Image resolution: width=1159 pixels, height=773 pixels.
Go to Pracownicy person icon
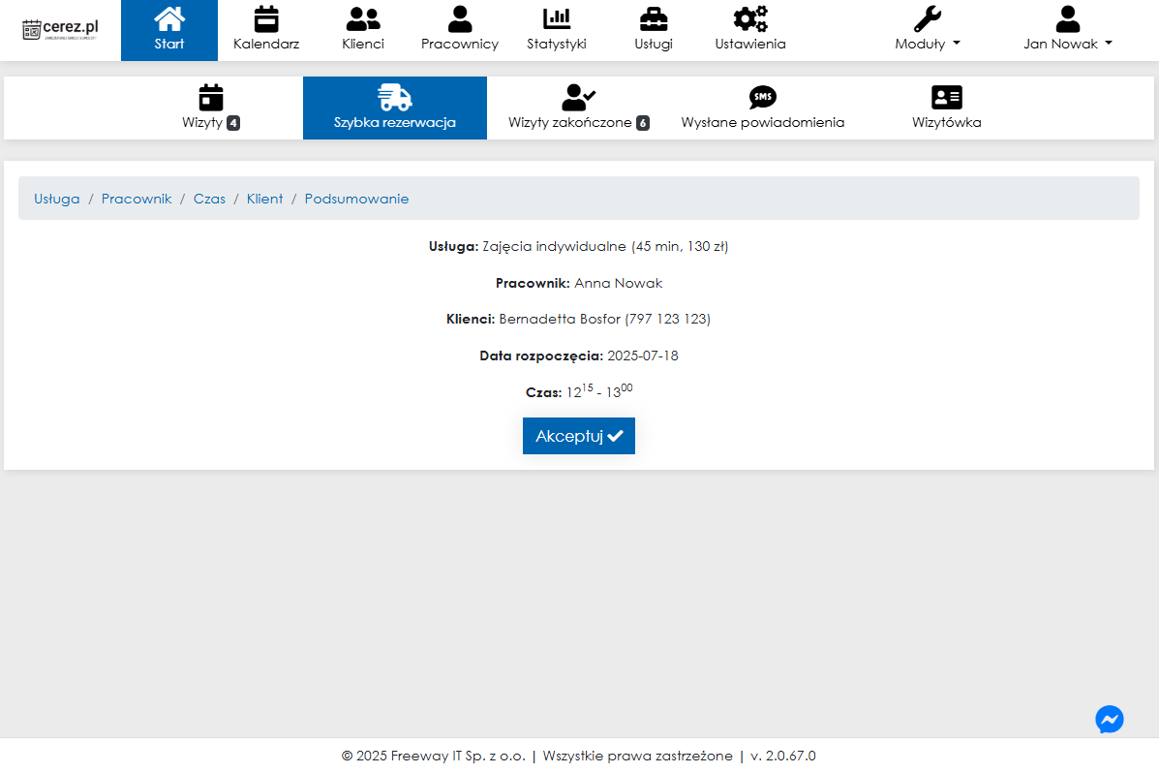click(460, 19)
